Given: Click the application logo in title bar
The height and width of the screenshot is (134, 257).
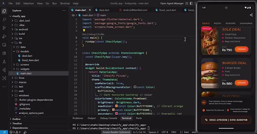Looking at the screenshot, I should [x=4, y=3].
